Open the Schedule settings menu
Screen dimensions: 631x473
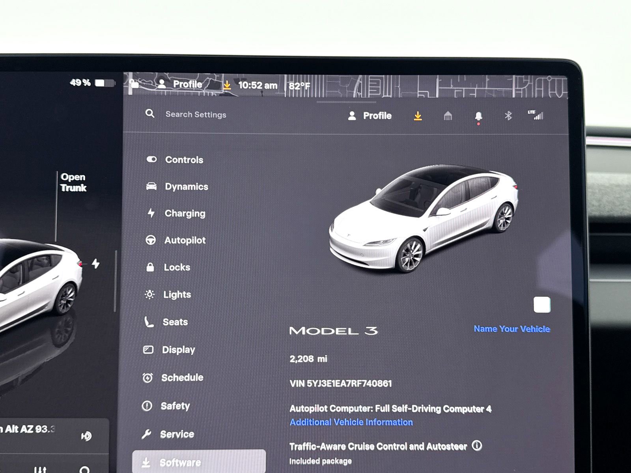click(x=173, y=378)
